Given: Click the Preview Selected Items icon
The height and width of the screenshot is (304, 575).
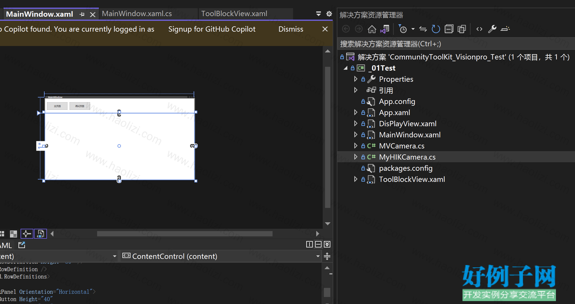Looking at the screenshot, I should click(x=505, y=29).
